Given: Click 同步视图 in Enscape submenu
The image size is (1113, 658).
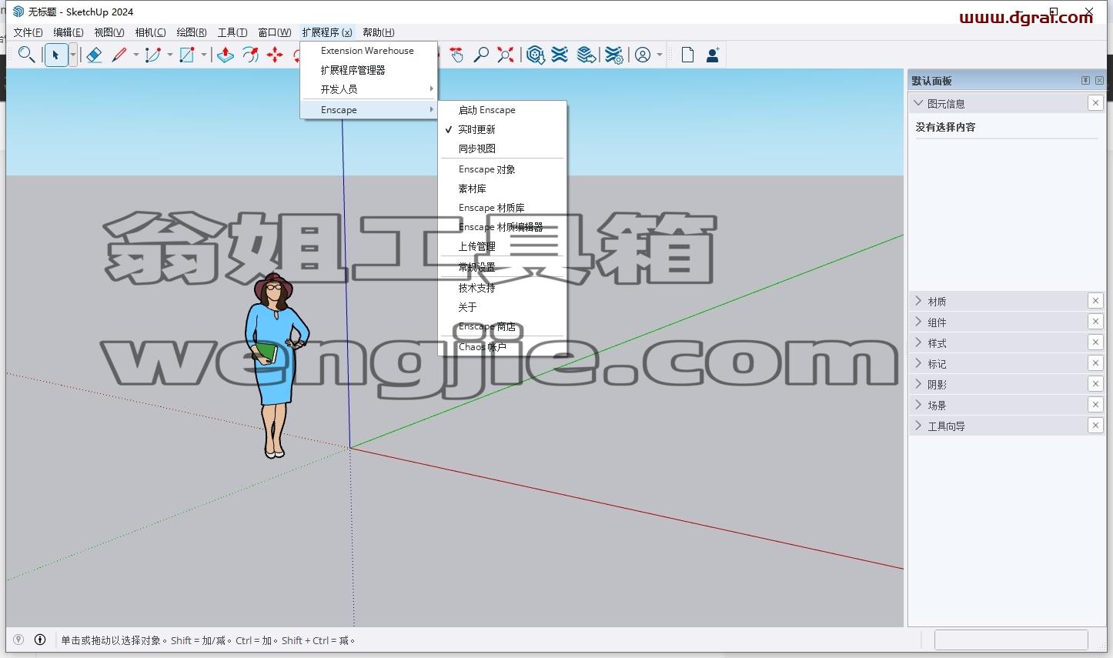Looking at the screenshot, I should click(x=502, y=149).
